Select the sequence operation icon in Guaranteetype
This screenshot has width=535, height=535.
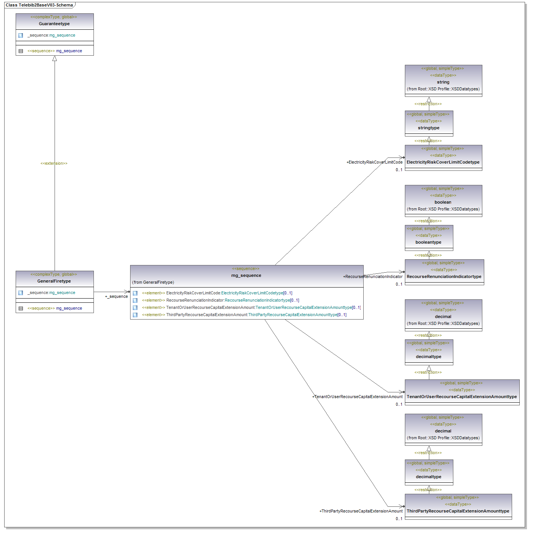pyautogui.click(x=21, y=51)
